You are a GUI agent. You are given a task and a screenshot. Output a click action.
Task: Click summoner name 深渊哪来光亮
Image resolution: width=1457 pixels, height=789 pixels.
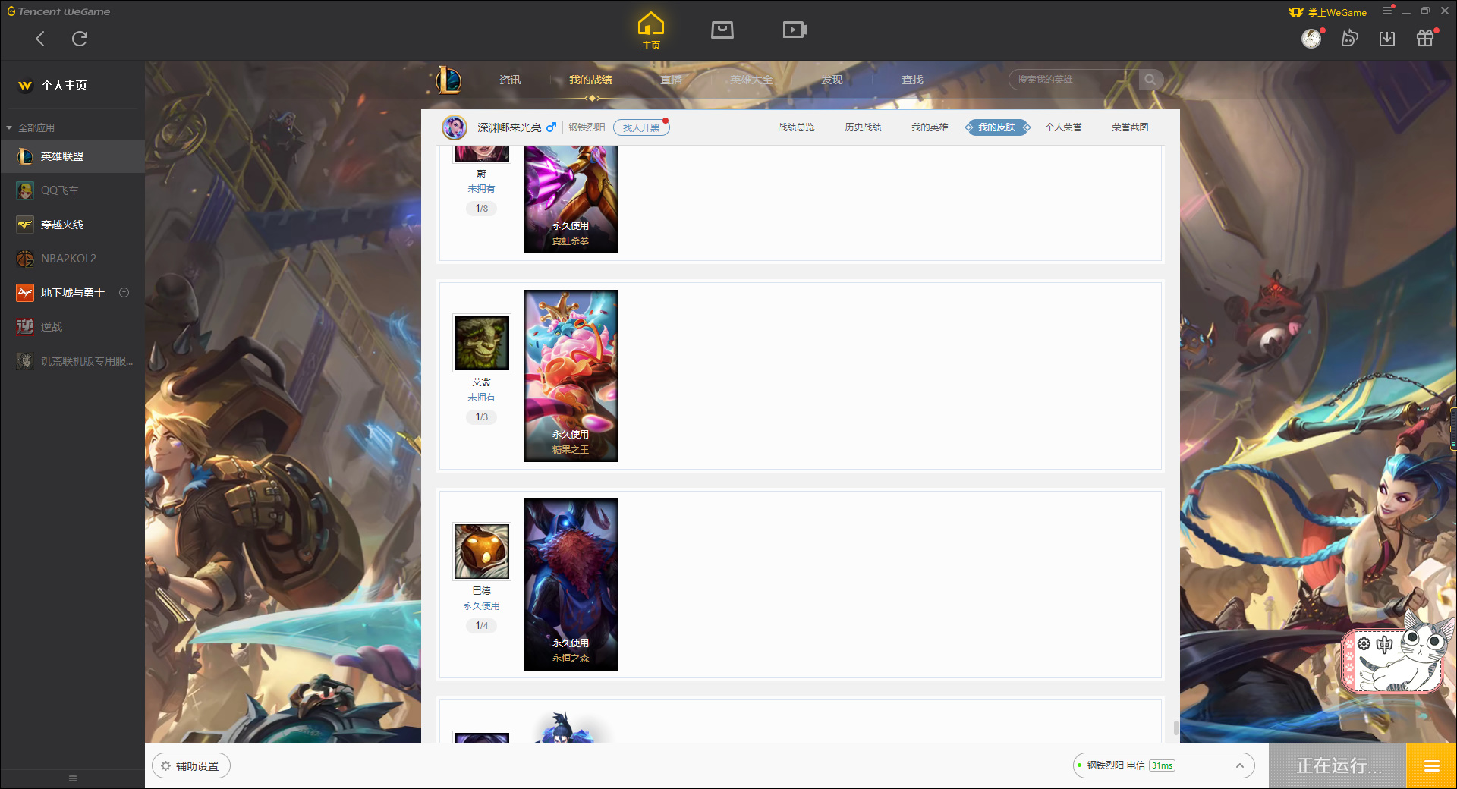pyautogui.click(x=509, y=127)
